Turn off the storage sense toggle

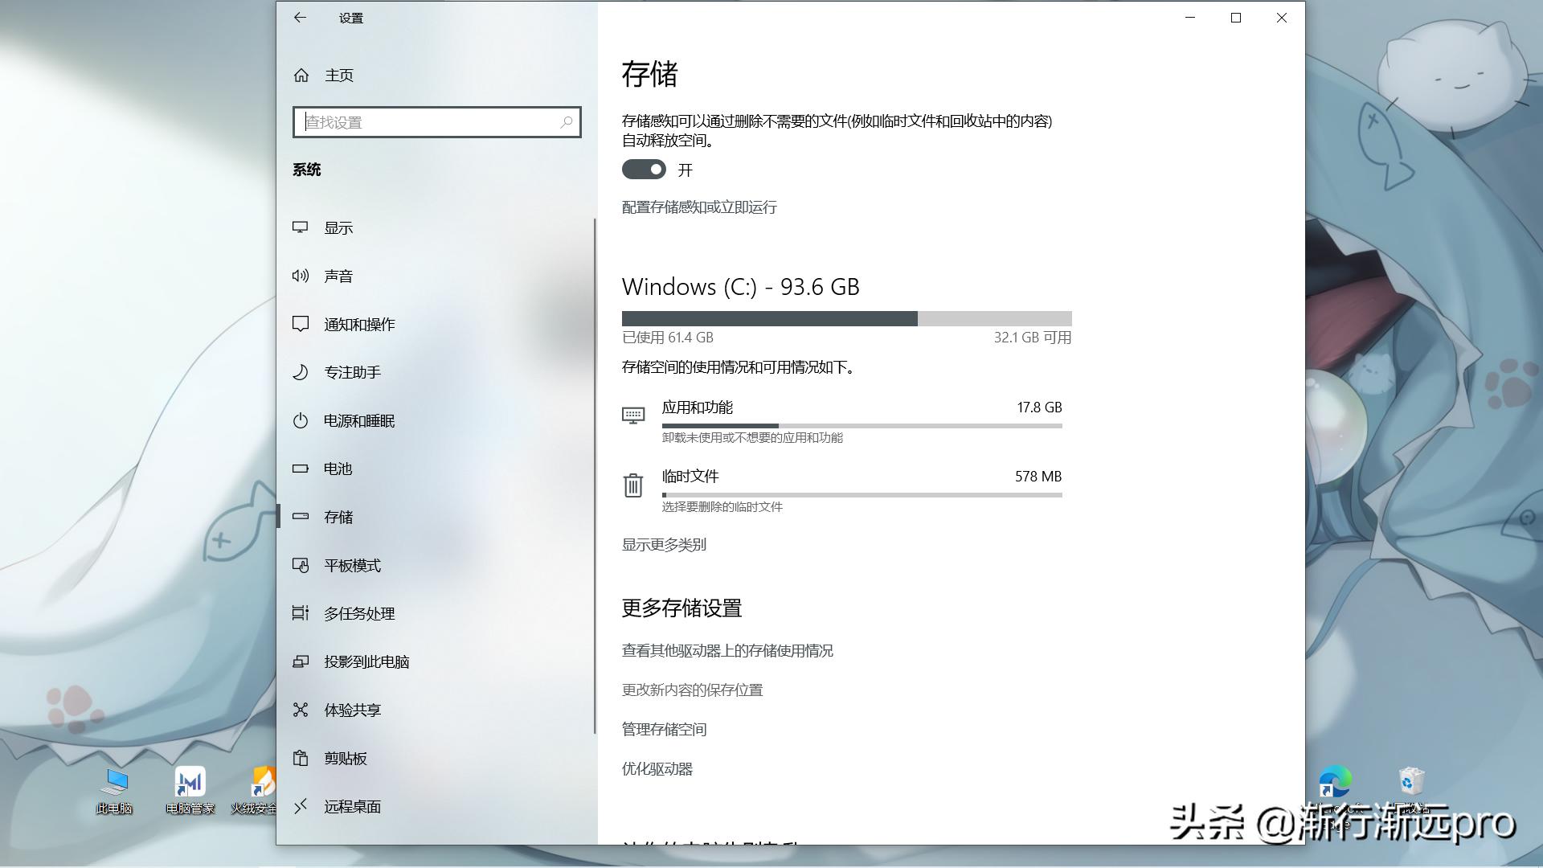(x=644, y=170)
